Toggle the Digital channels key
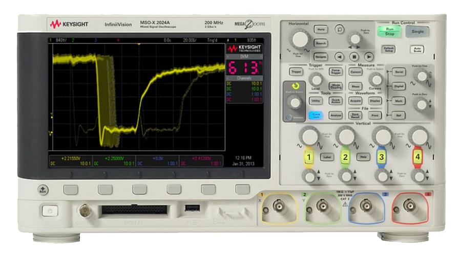Image resolution: width=461 pixels, height=255 pixels. point(399,86)
